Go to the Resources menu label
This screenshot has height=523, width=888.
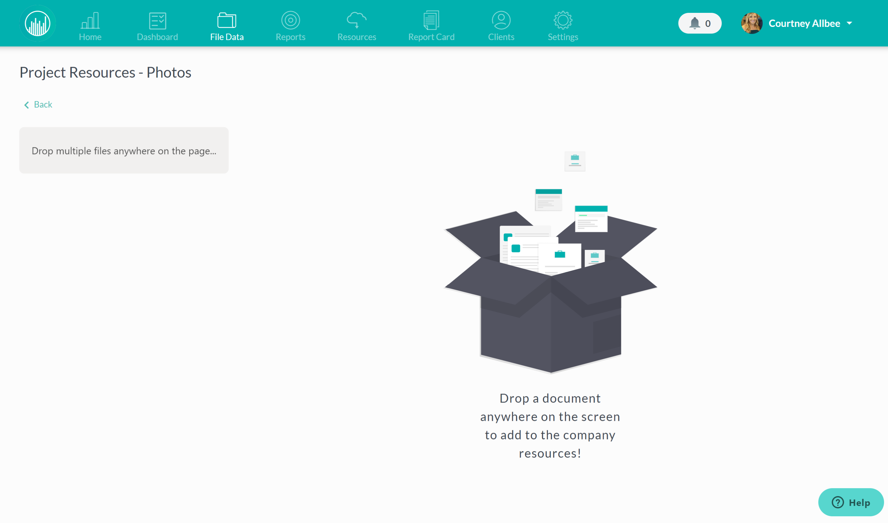coord(357,37)
